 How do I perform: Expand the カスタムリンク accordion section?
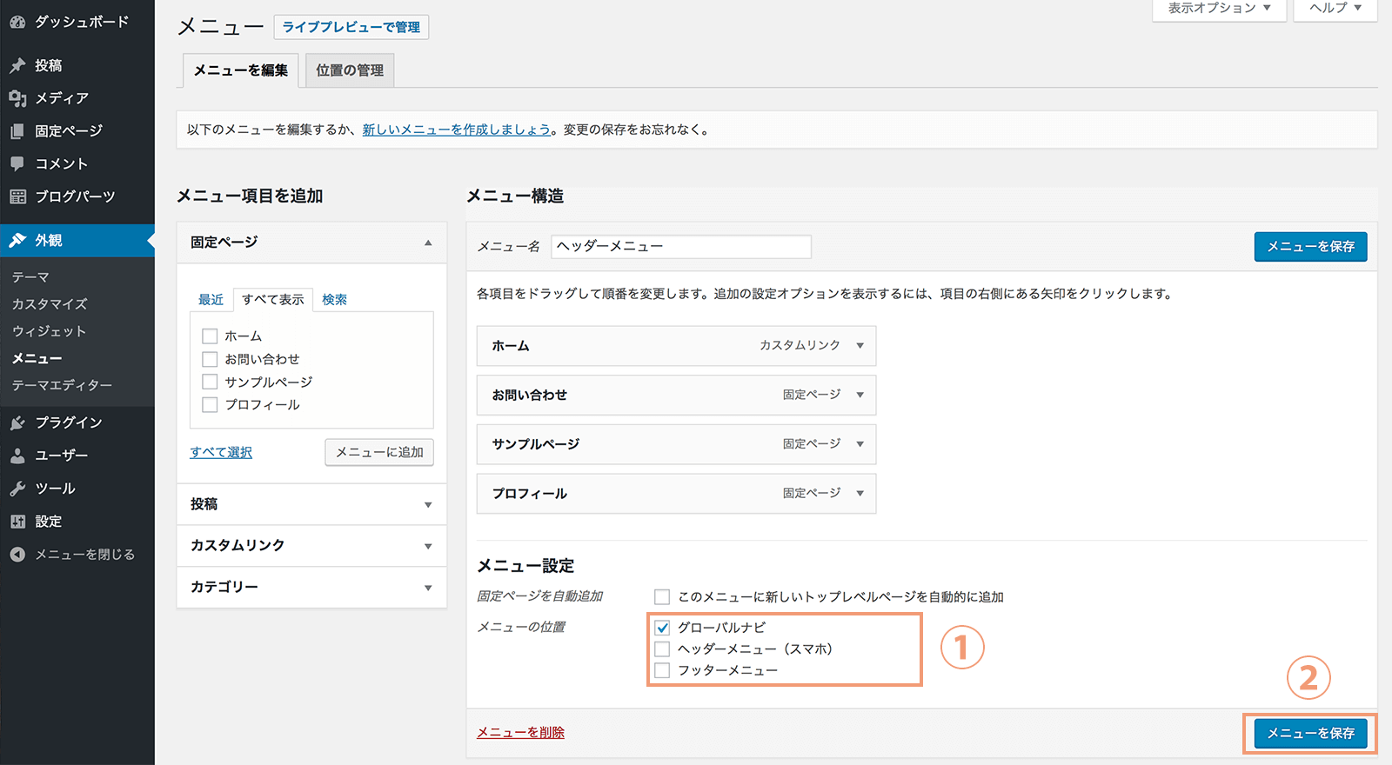pos(311,546)
